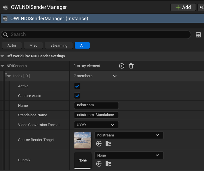Image resolution: width=204 pixels, height=171 pixels.
Task: Toggle the Active checkbox
Action: tap(77, 86)
